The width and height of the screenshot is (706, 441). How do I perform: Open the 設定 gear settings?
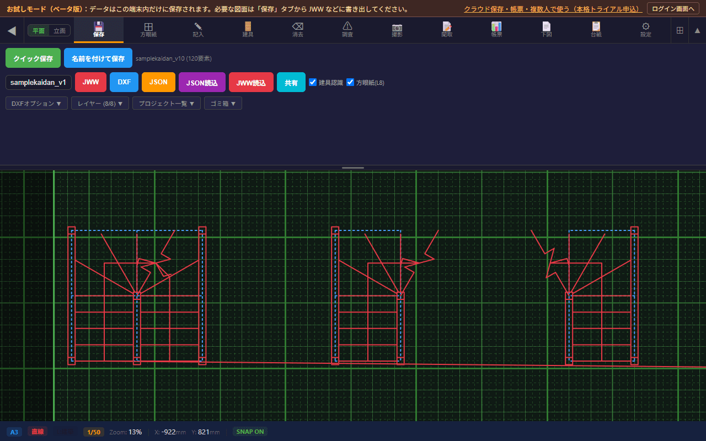click(646, 30)
